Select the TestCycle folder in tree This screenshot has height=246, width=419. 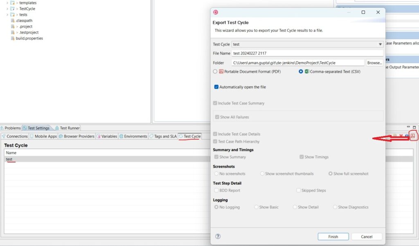(27, 9)
